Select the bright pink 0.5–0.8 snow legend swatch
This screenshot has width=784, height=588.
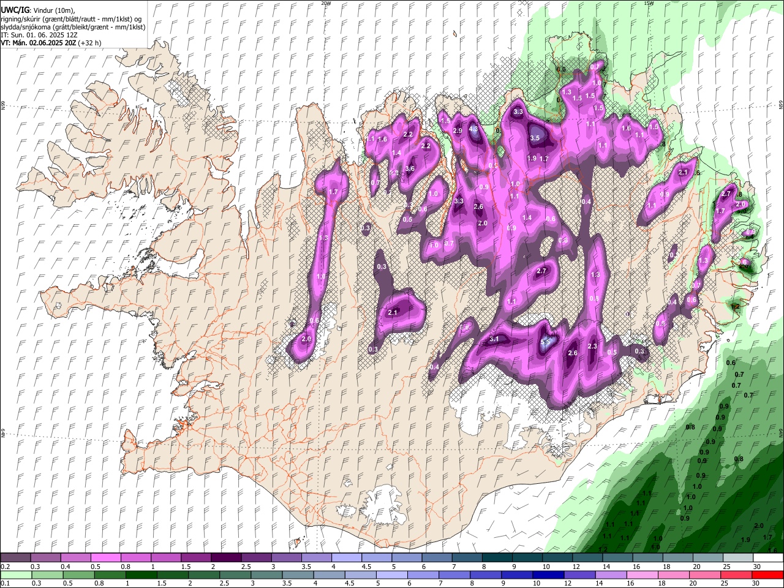click(x=105, y=557)
